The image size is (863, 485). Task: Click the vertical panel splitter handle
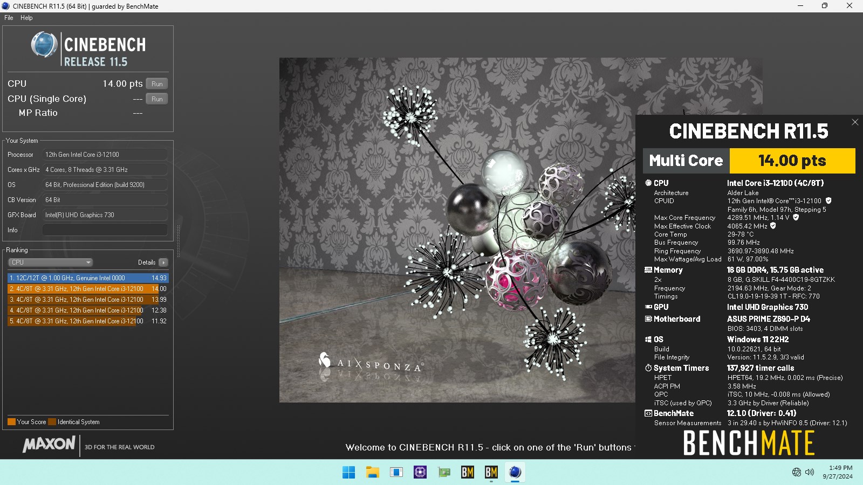(x=178, y=241)
